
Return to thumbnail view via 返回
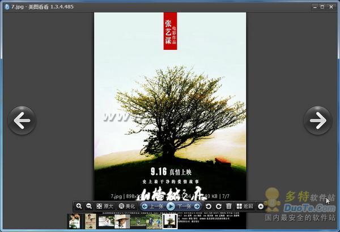[245, 206]
